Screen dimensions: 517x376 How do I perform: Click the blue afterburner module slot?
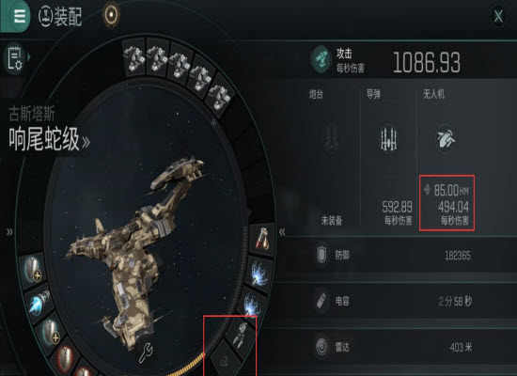click(39, 302)
